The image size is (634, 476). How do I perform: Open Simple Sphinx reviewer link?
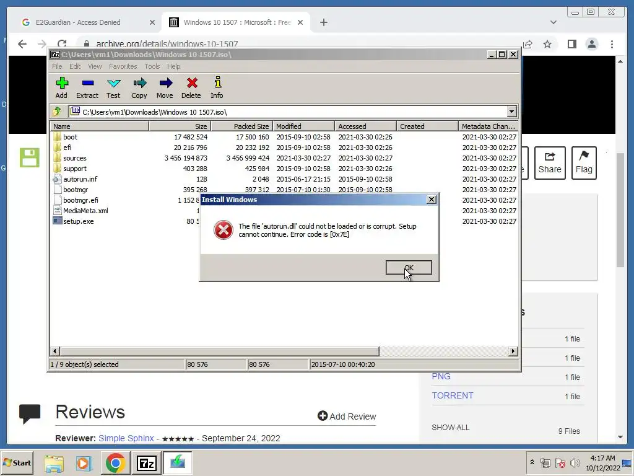pyautogui.click(x=126, y=438)
